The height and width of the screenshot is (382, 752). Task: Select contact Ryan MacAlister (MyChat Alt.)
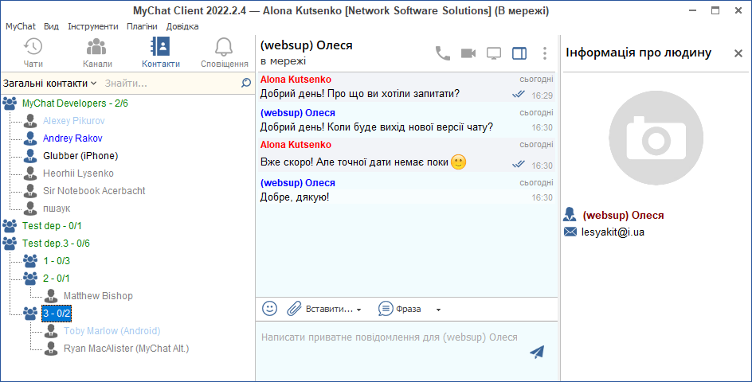pos(126,349)
